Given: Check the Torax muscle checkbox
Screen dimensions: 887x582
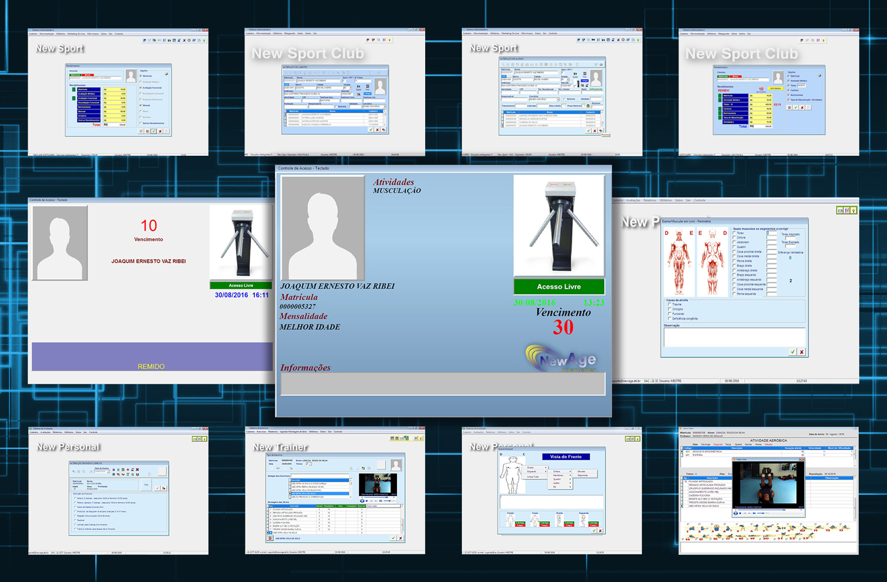Looking at the screenshot, I should click(x=734, y=233).
